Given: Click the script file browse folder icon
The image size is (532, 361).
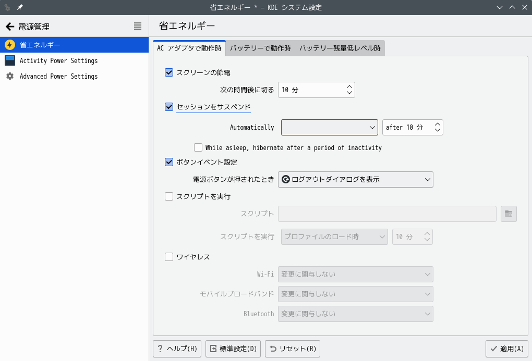Looking at the screenshot, I should coord(509,214).
